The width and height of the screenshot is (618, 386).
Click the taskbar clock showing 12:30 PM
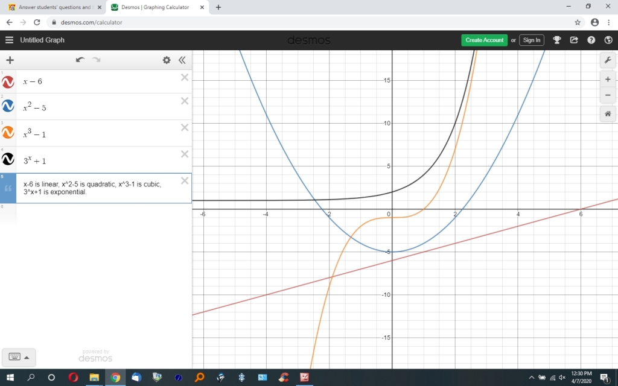pos(581,377)
